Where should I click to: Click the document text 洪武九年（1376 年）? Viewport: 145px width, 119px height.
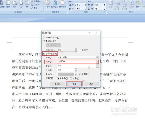(27, 74)
